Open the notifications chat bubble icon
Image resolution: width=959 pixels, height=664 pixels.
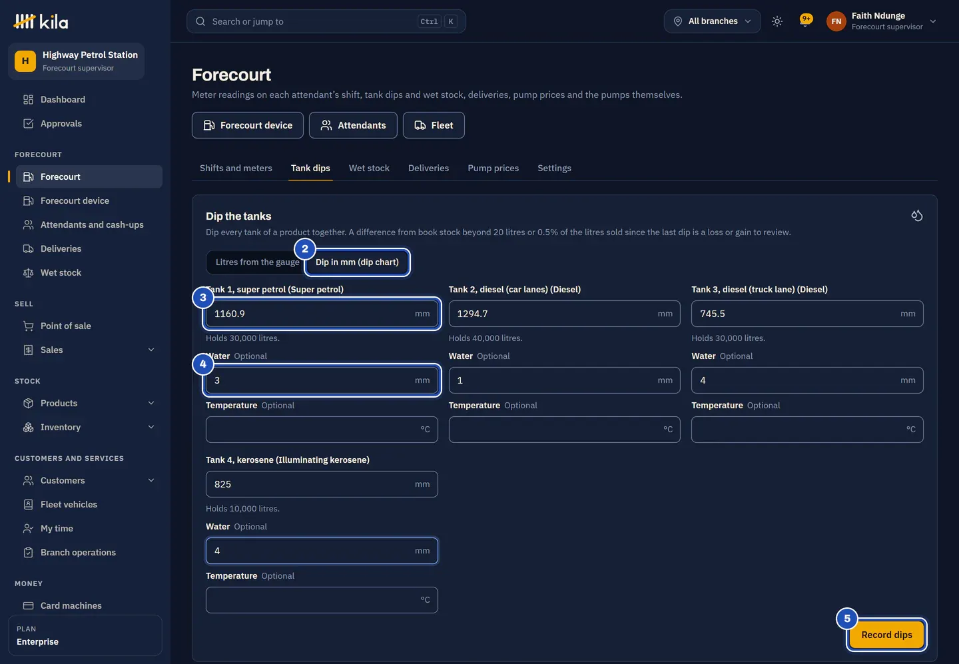806,21
